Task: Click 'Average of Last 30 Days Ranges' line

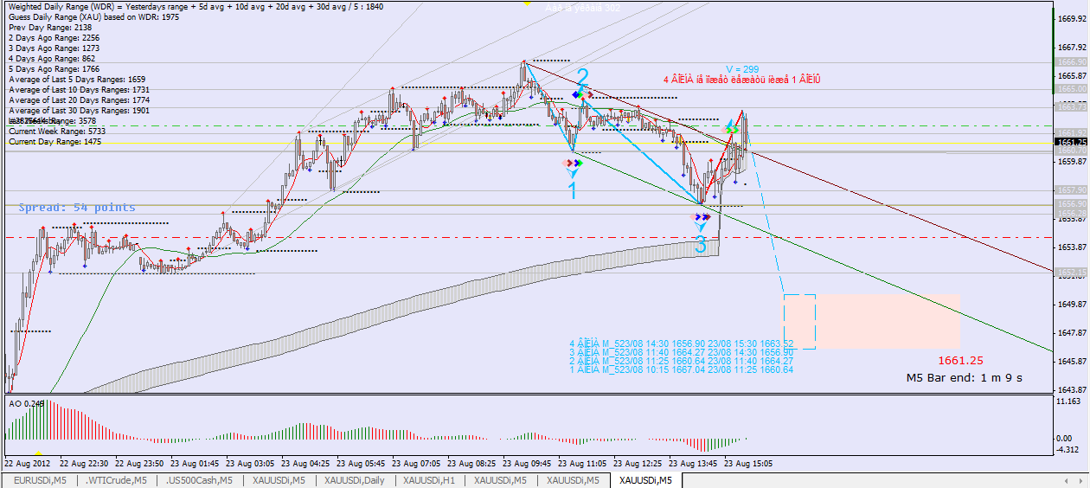Action: pyautogui.click(x=79, y=111)
